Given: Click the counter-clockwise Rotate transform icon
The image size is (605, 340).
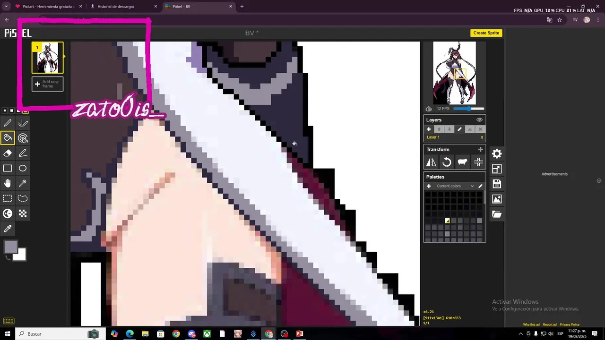Looking at the screenshot, I should [x=447, y=162].
